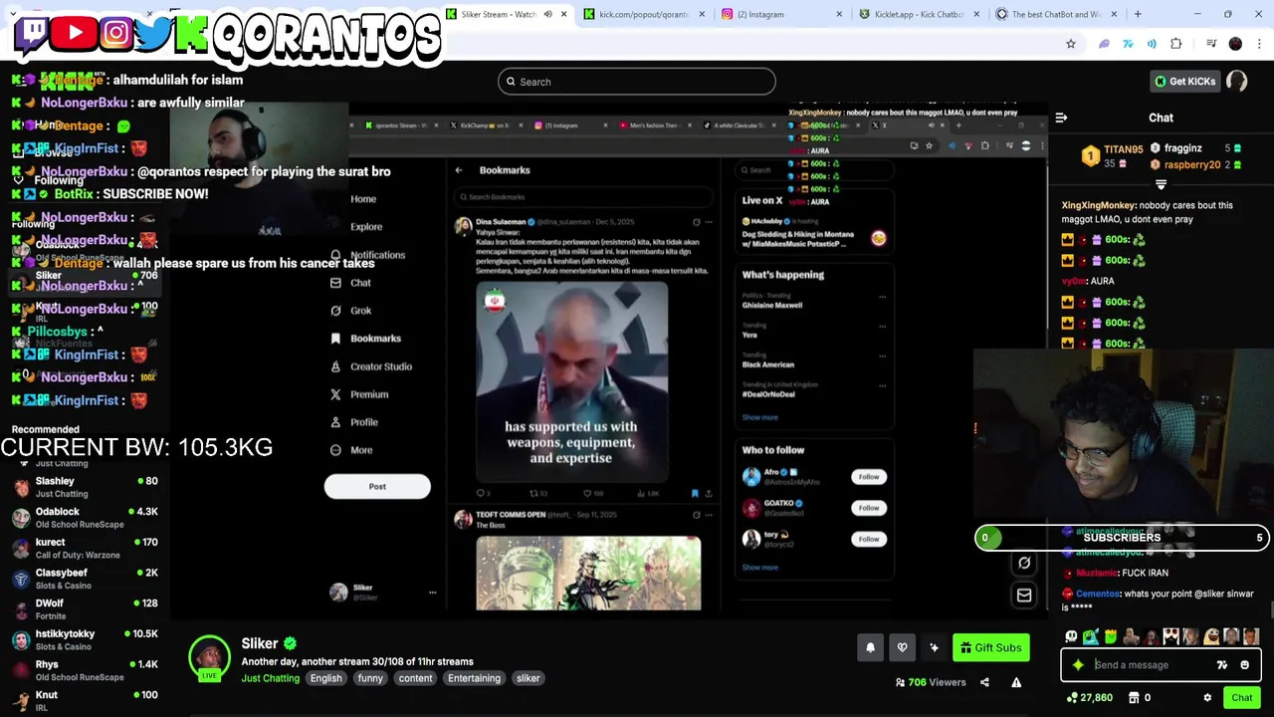Click the green Chat send button
1274x717 pixels.
[x=1242, y=698]
